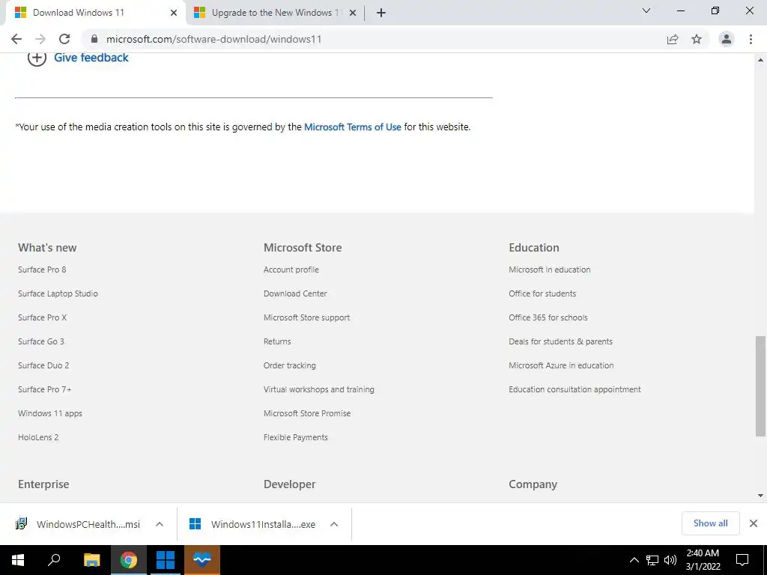Image resolution: width=767 pixels, height=575 pixels.
Task: Open a new tab with the plus button
Action: tap(381, 13)
